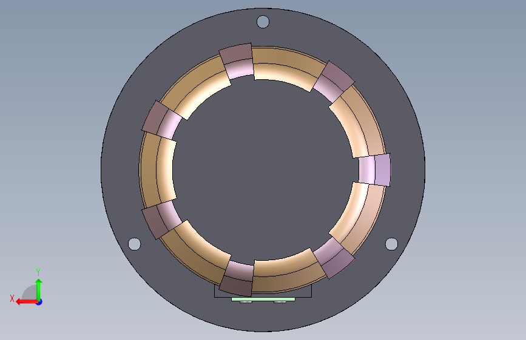The image size is (526, 340).
Task: Click the blue Z axis dot on triad
Action: [39, 302]
